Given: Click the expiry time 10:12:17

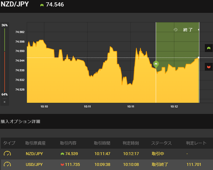Looking at the screenshot, I should (x=131, y=154).
